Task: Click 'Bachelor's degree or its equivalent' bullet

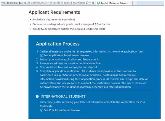Action: 54,19
